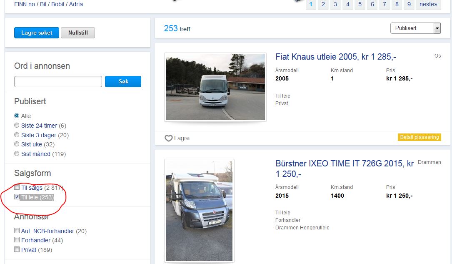This screenshot has width=452, height=264.
Task: Open the FINN.no breadcrumb link
Action: coord(25,4)
